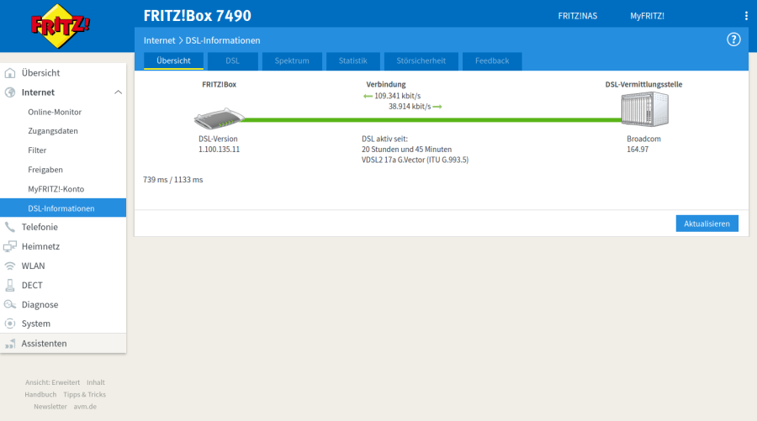Collapse the Internet menu chevron
Screen dimensions: 757x421
[118, 92]
